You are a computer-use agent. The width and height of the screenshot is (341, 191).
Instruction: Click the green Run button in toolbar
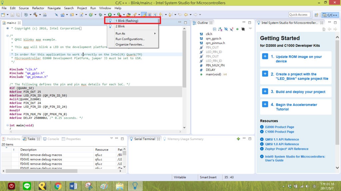pyautogui.click(x=110, y=15)
